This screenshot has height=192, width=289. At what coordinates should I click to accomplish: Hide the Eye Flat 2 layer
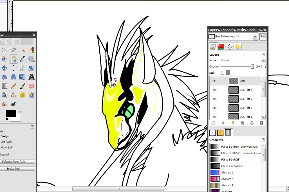214,108
